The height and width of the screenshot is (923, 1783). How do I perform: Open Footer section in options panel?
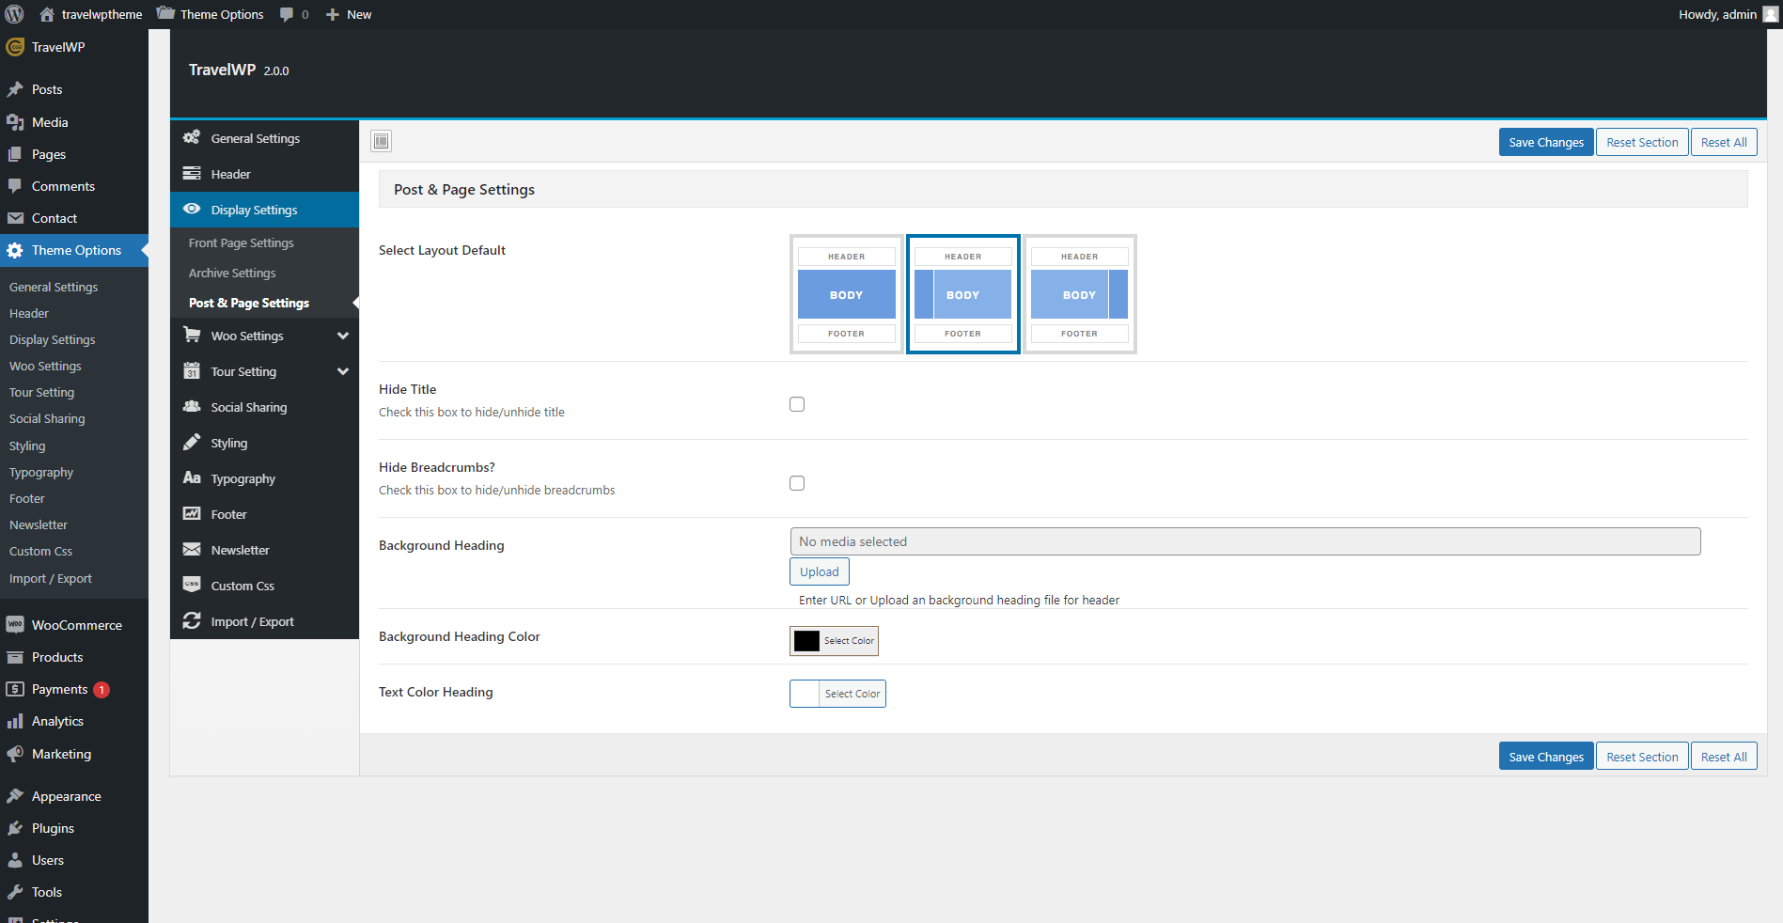pyautogui.click(x=264, y=514)
